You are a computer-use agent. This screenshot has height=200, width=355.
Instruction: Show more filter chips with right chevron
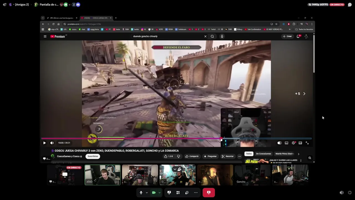pyautogui.click(x=298, y=154)
